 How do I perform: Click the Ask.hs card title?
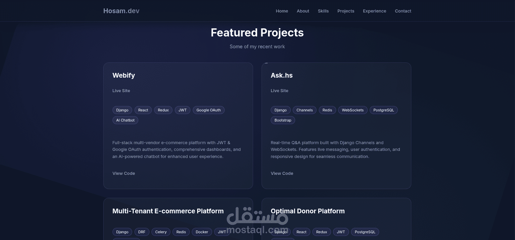(282, 75)
